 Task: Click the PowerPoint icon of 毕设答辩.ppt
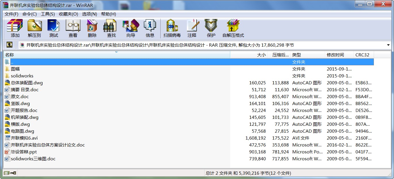point(7,152)
